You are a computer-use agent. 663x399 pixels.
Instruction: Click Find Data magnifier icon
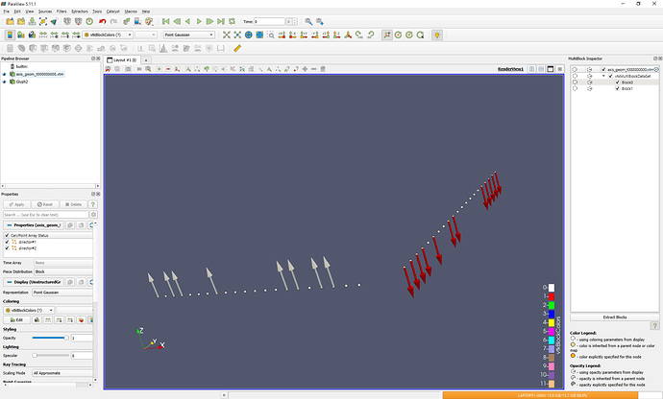tap(308, 21)
